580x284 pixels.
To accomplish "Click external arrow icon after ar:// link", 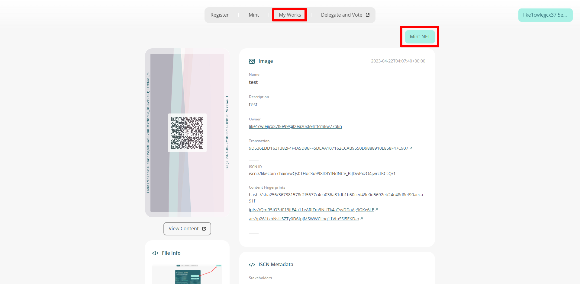I will point(362,219).
